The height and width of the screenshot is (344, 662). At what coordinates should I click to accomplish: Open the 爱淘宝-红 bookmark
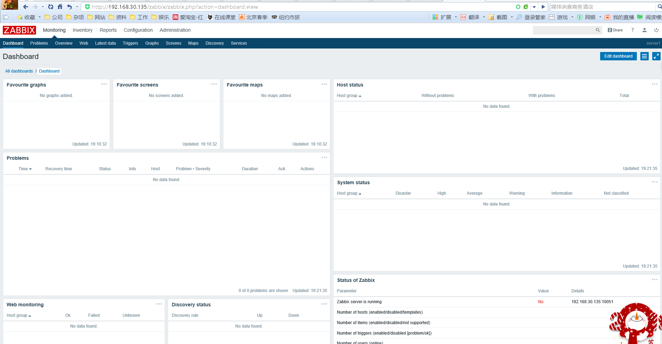pyautogui.click(x=188, y=17)
